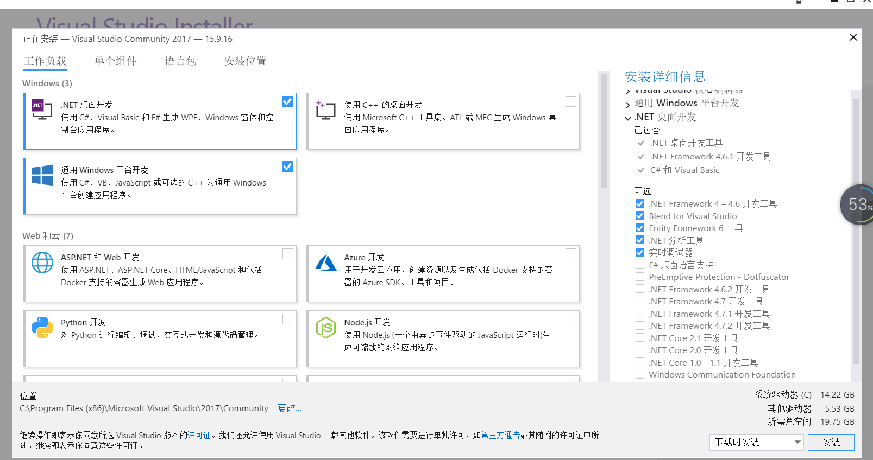The width and height of the screenshot is (873, 460).
Task: Click the .NET Framework 4.6.1 开发工具 included item
Action: 710,156
